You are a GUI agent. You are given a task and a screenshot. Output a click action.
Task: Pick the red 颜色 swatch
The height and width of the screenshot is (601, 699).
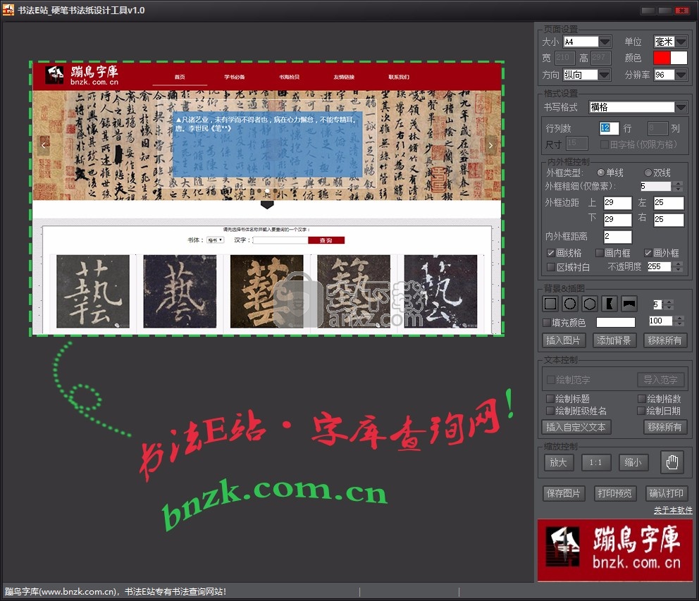coord(662,58)
